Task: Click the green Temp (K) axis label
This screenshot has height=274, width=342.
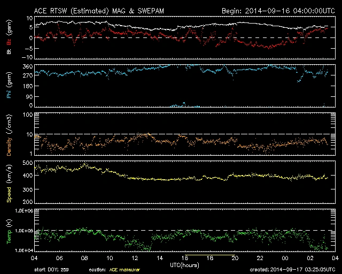Action: [x=9, y=232]
